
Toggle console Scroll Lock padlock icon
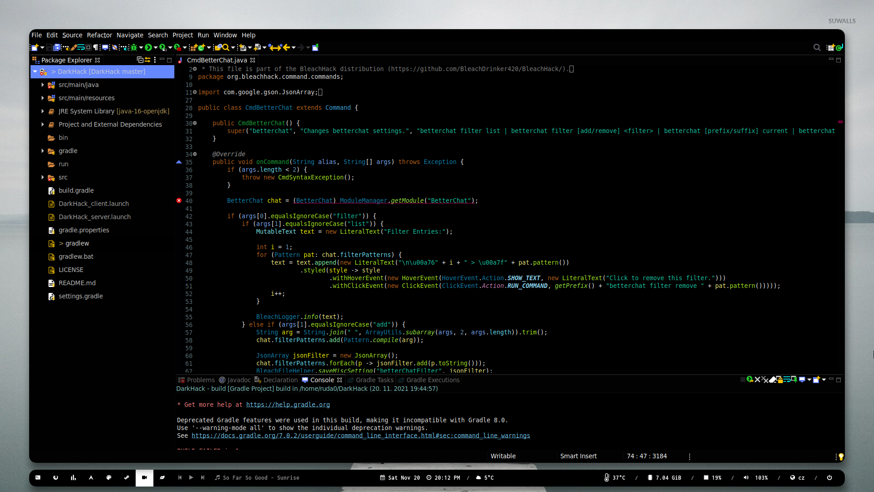pos(780,380)
